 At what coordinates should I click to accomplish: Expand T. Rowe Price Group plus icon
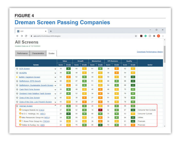coord(20,121)
